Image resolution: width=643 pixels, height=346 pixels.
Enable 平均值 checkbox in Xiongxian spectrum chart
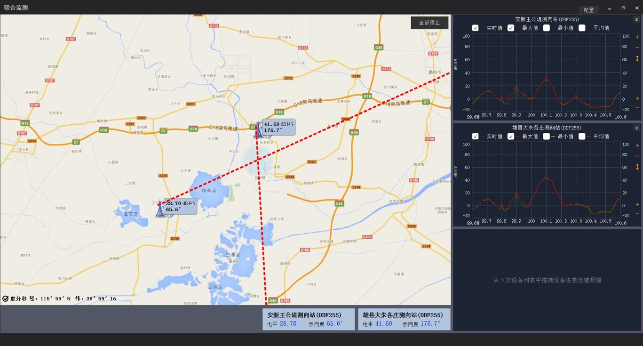pos(582,137)
